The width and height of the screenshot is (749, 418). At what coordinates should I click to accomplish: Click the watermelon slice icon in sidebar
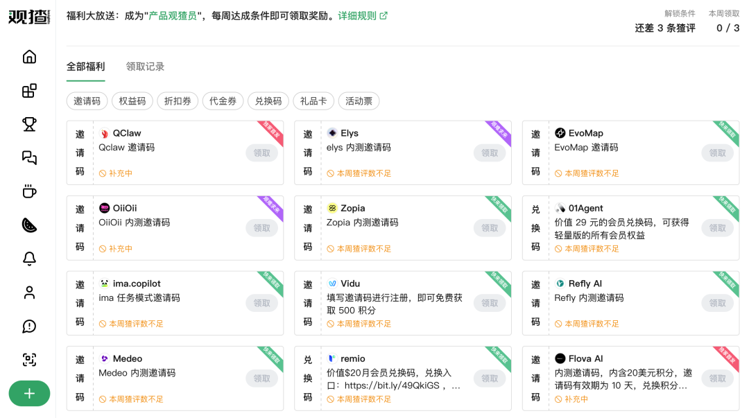(x=29, y=225)
